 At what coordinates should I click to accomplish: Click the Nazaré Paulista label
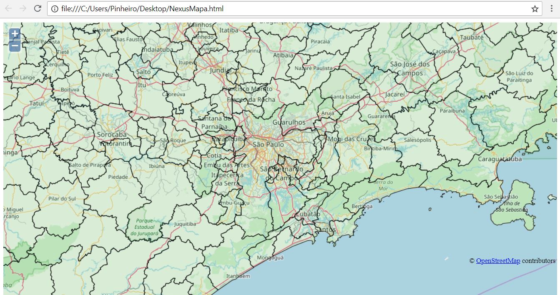314,68
